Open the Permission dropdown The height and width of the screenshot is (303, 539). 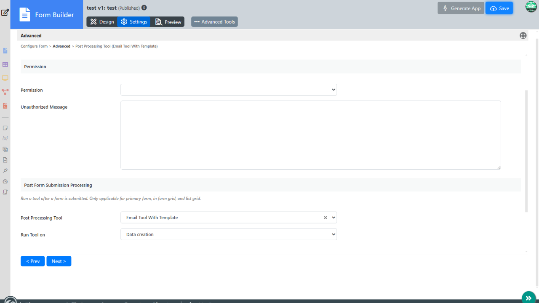pyautogui.click(x=229, y=90)
